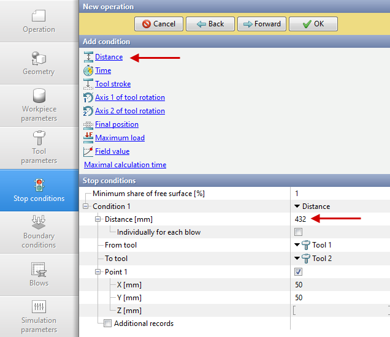Image resolution: width=390 pixels, height=337 pixels.
Task: Click the Final position icon
Action: click(88, 124)
